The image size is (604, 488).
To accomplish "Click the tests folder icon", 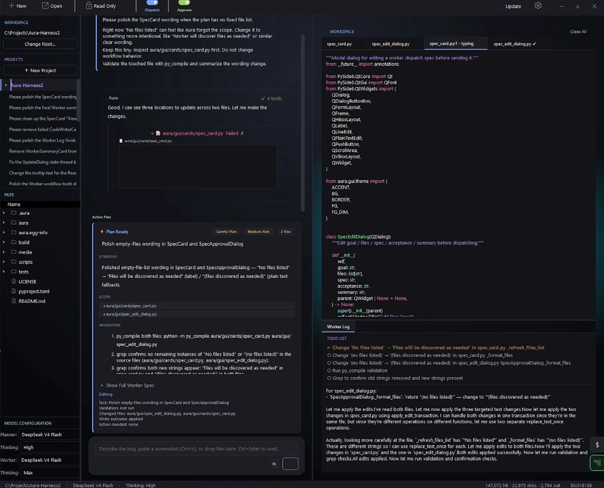I will (14, 272).
